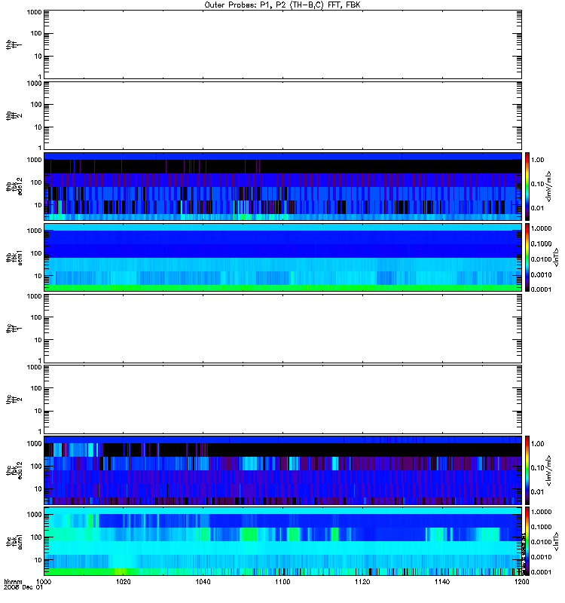This screenshot has height=603, width=565.
Task: Click the '<|nT|>' unit label beside thc scm1
Action: pyautogui.click(x=555, y=541)
